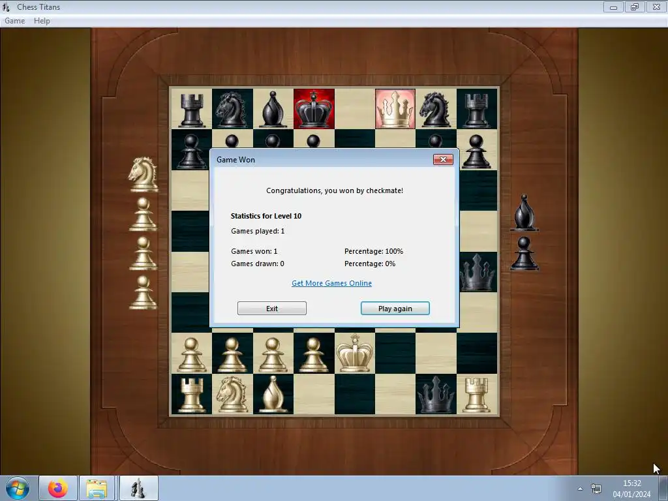
Task: Click the 'Congratulations, you won by checkmate!' message
Action: (x=335, y=190)
